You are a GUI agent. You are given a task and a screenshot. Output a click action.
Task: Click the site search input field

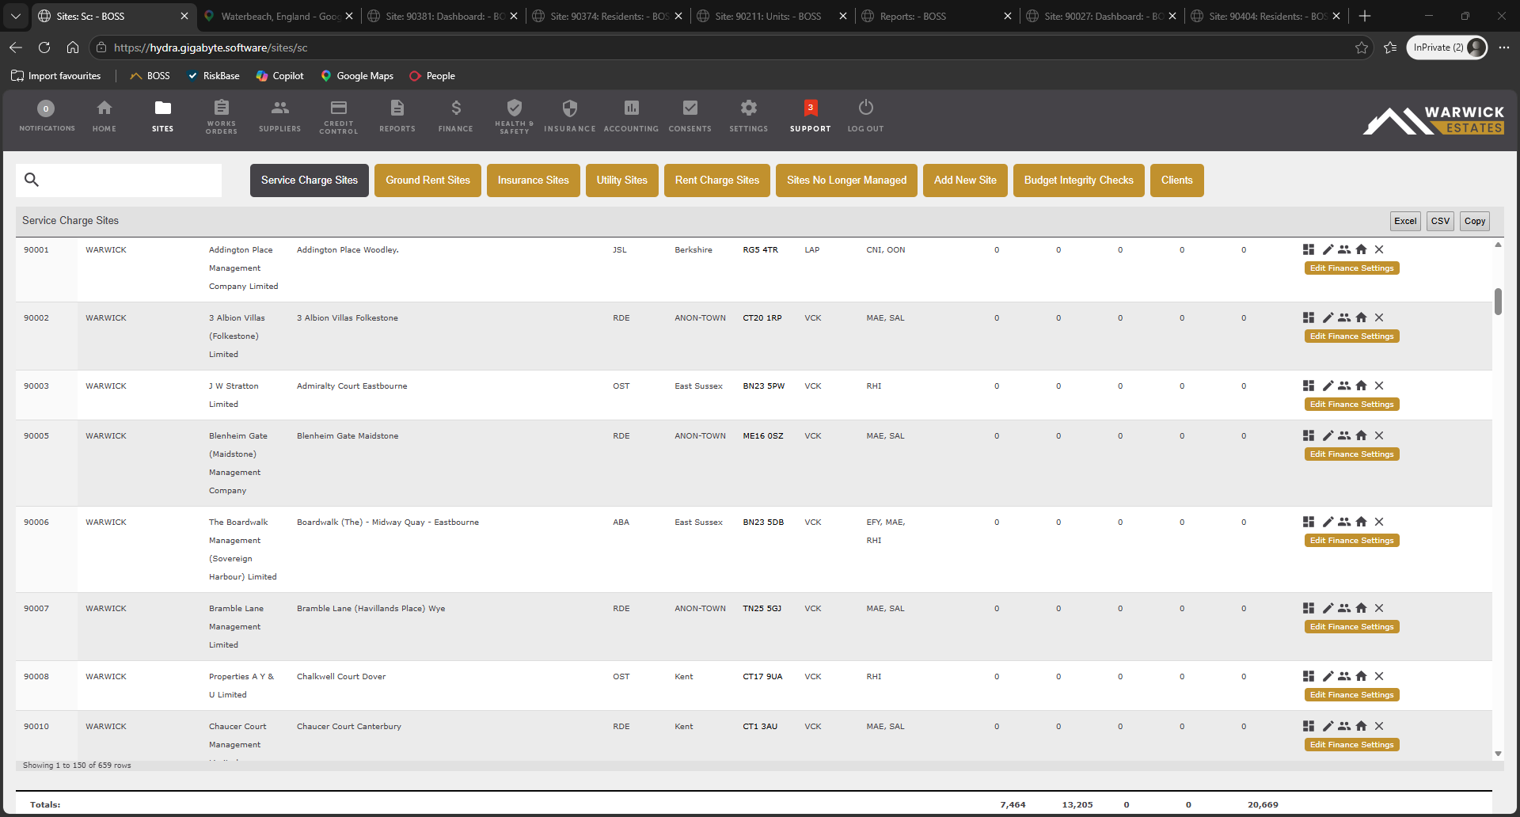point(119,180)
